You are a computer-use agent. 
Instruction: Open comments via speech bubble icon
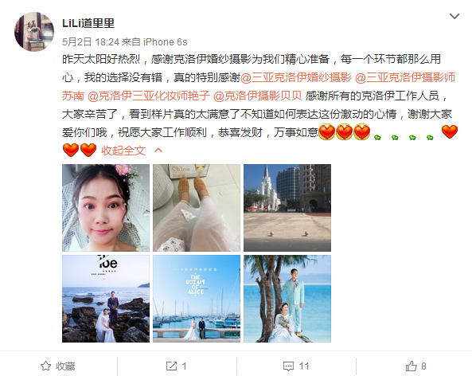(288, 366)
